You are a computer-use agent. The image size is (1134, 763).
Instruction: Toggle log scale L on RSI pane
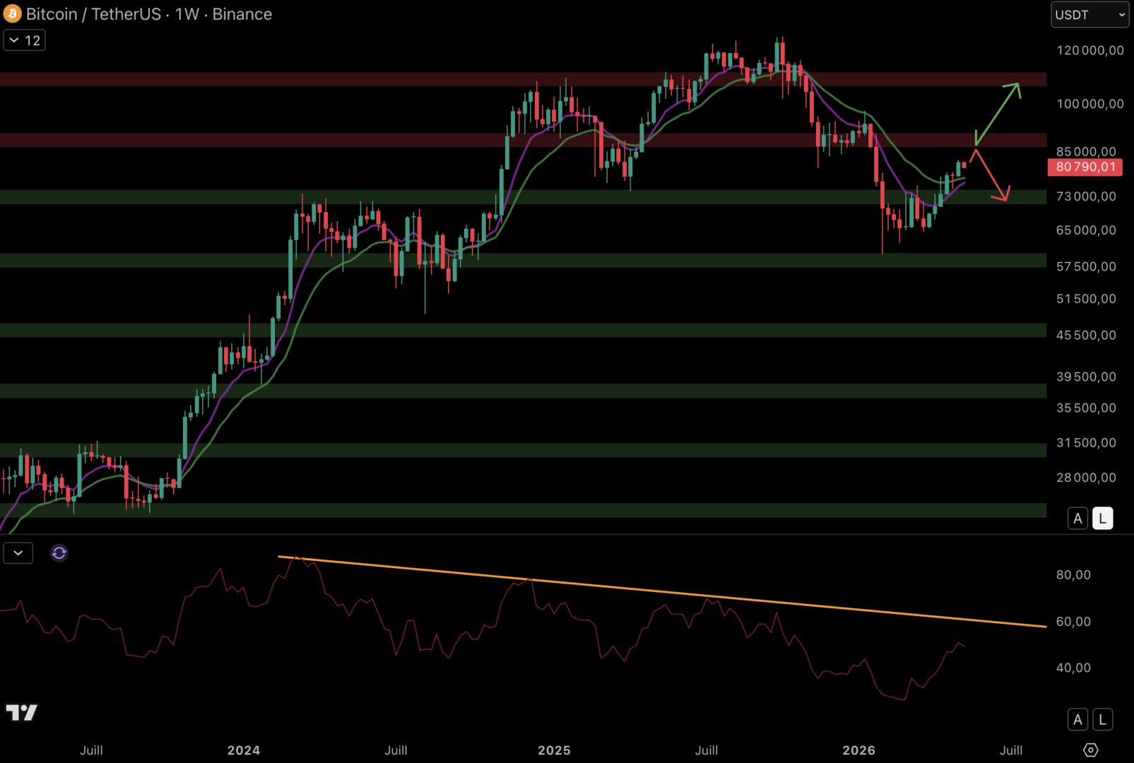(x=1102, y=719)
